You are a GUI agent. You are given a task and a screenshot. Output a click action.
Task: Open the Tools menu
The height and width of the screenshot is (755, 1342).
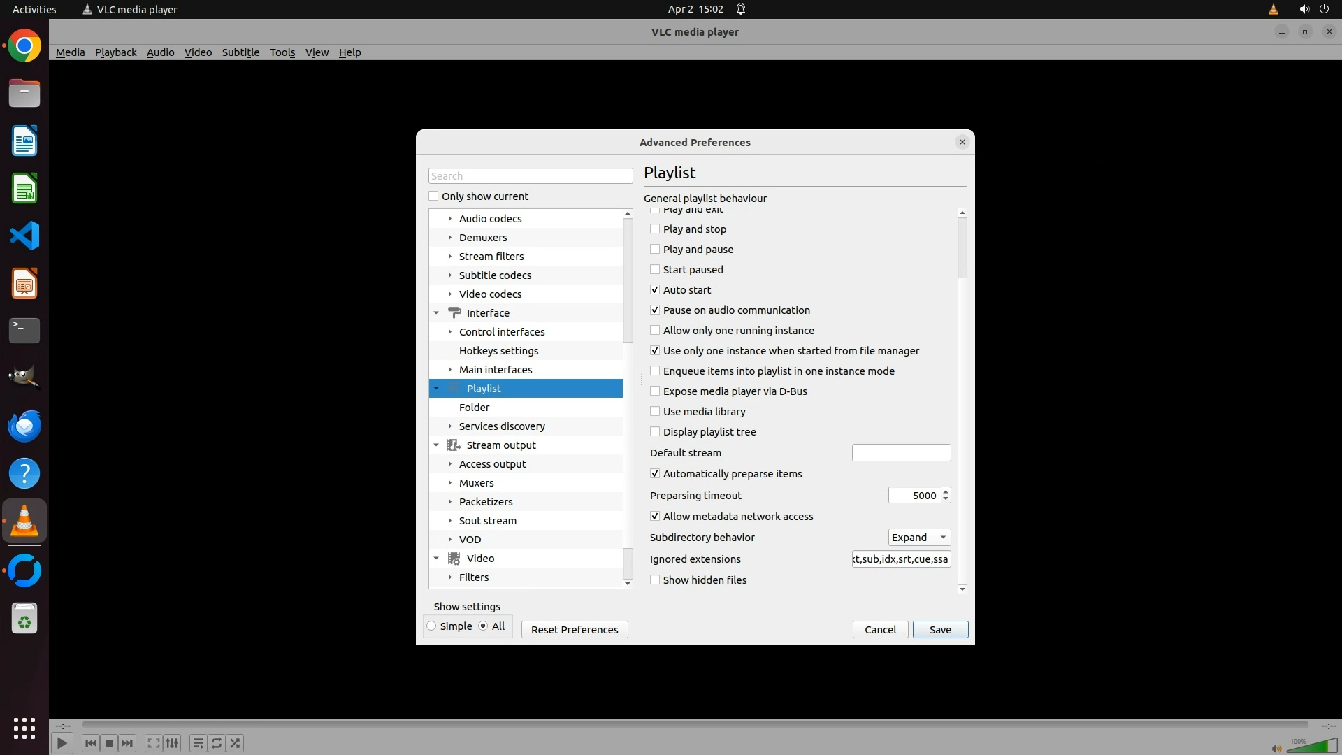(282, 52)
